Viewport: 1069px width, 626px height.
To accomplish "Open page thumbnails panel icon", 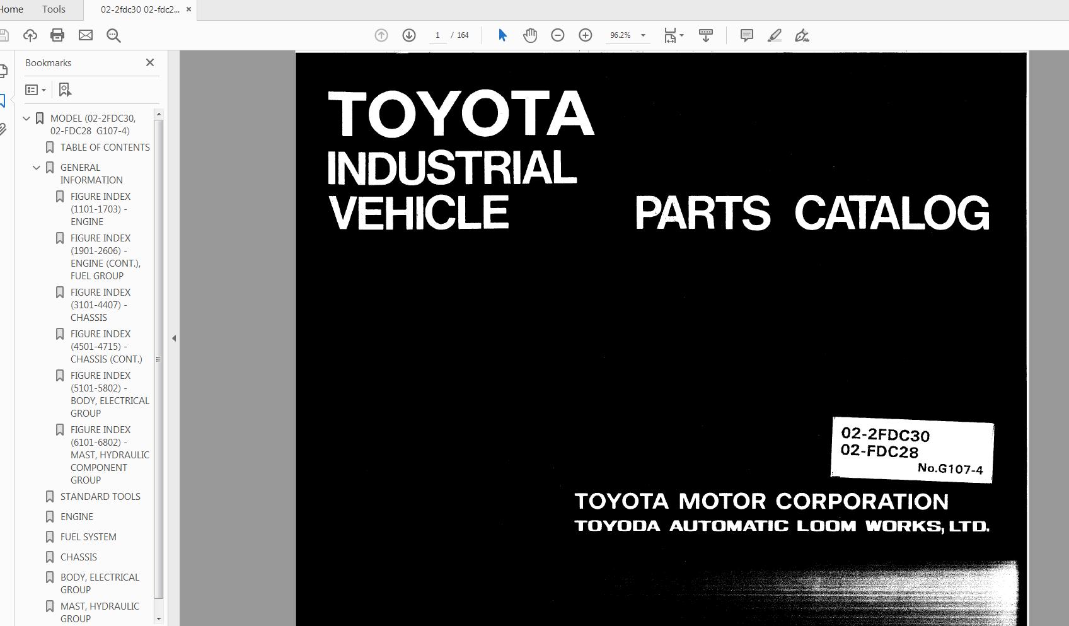I will [x=3, y=71].
